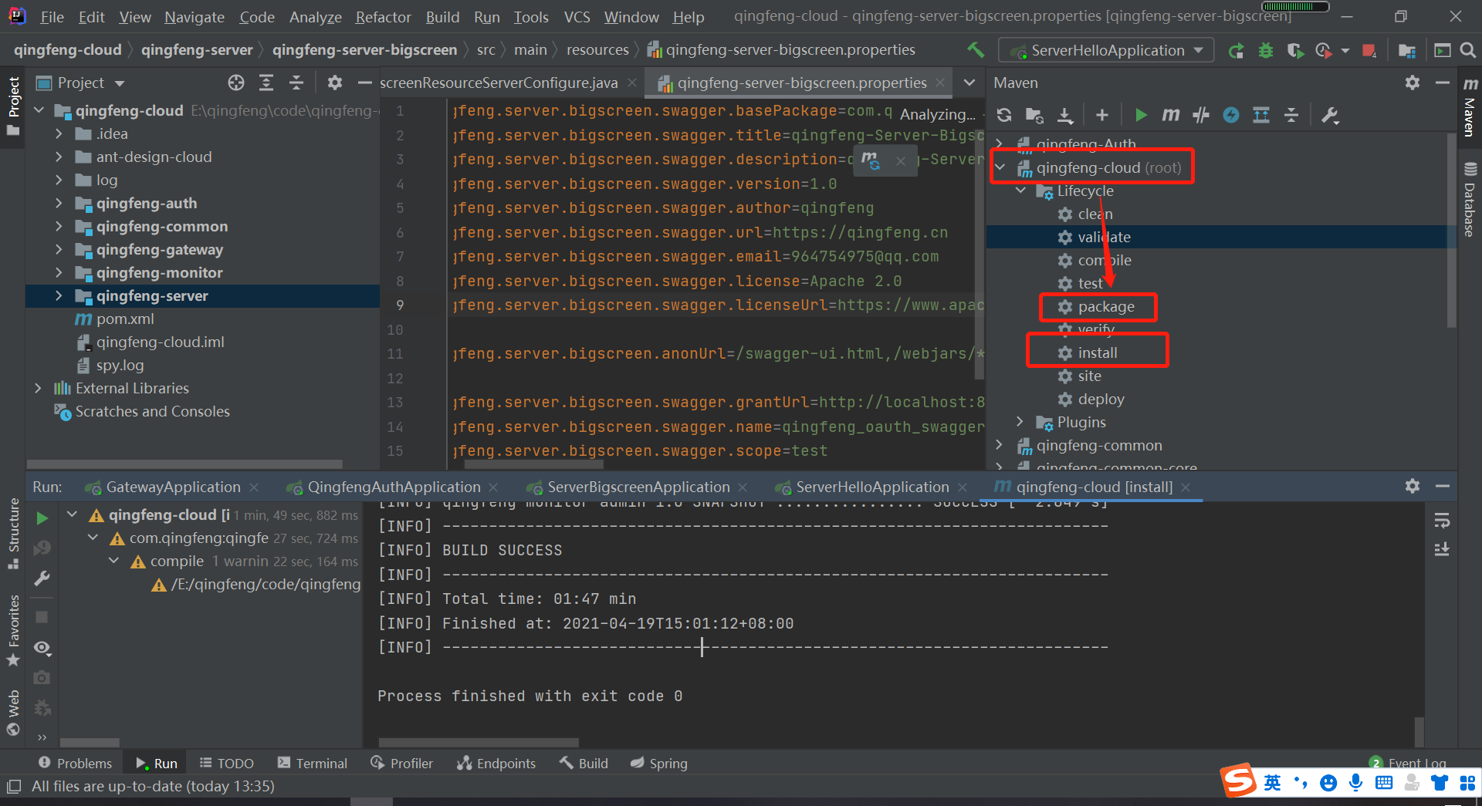This screenshot has height=806, width=1482.
Task: Click the resources breadcrumb segment
Action: (x=597, y=49)
